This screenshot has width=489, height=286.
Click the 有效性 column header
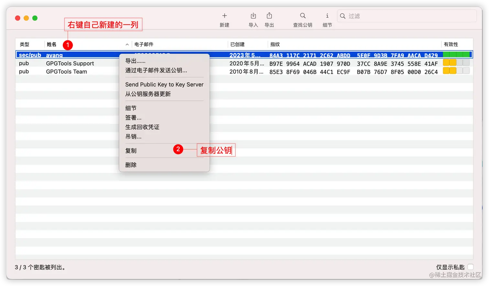(451, 44)
